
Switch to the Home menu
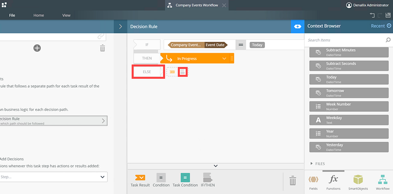click(x=39, y=15)
